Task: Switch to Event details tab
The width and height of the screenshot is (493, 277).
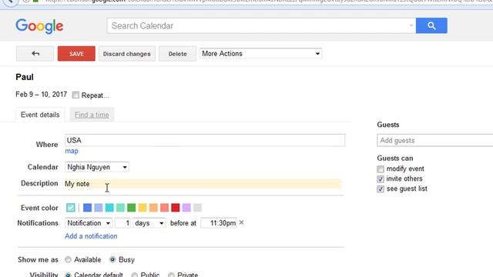Action: (40, 115)
